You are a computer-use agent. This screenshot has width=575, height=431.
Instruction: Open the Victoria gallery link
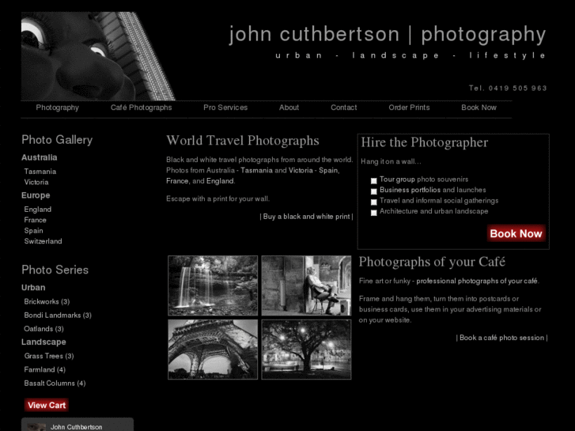point(36,182)
